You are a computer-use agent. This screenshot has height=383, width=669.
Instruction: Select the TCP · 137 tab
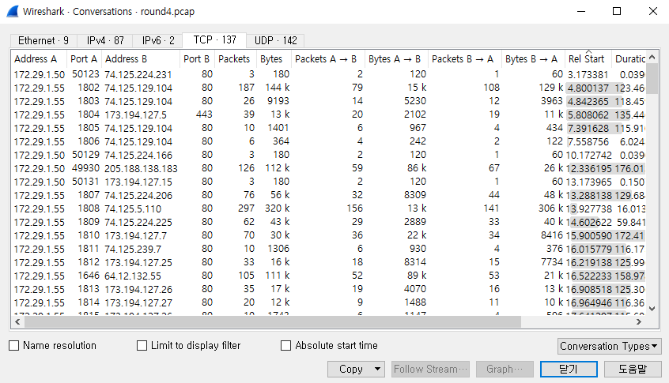click(x=214, y=40)
